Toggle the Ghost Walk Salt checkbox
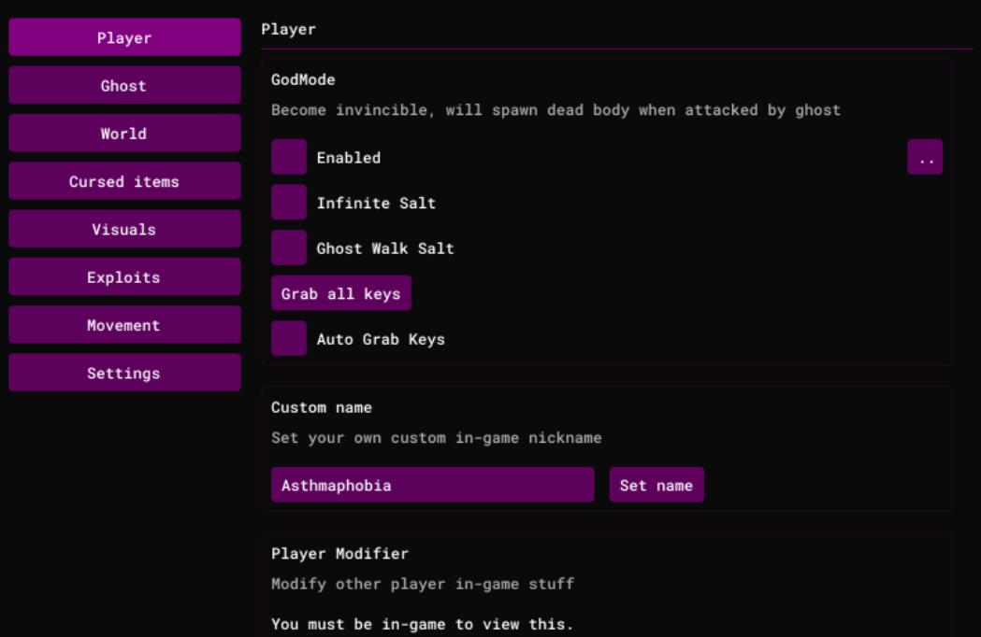This screenshot has width=981, height=637. [x=288, y=248]
